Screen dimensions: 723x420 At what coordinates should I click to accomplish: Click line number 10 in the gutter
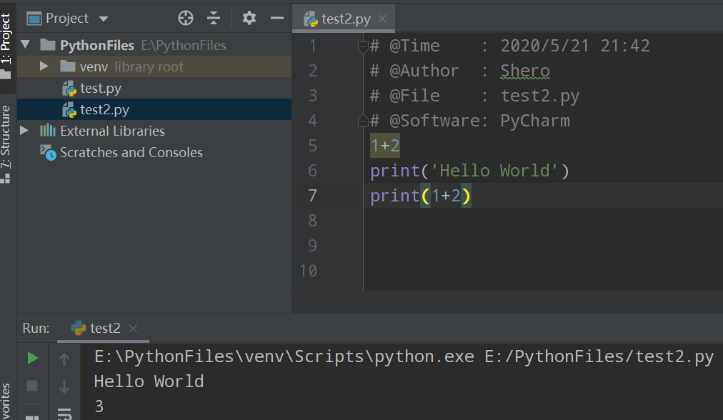coord(308,271)
